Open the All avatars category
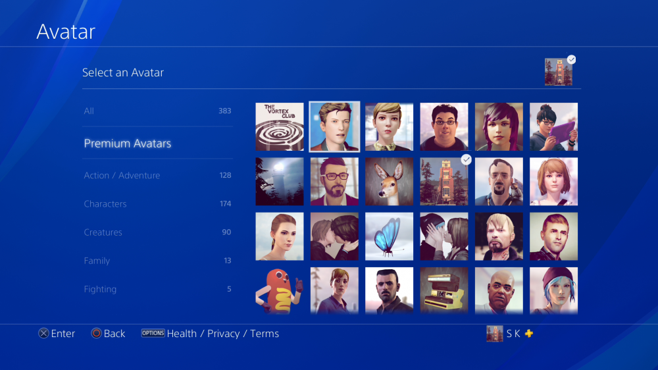The height and width of the screenshot is (370, 658). [157, 111]
